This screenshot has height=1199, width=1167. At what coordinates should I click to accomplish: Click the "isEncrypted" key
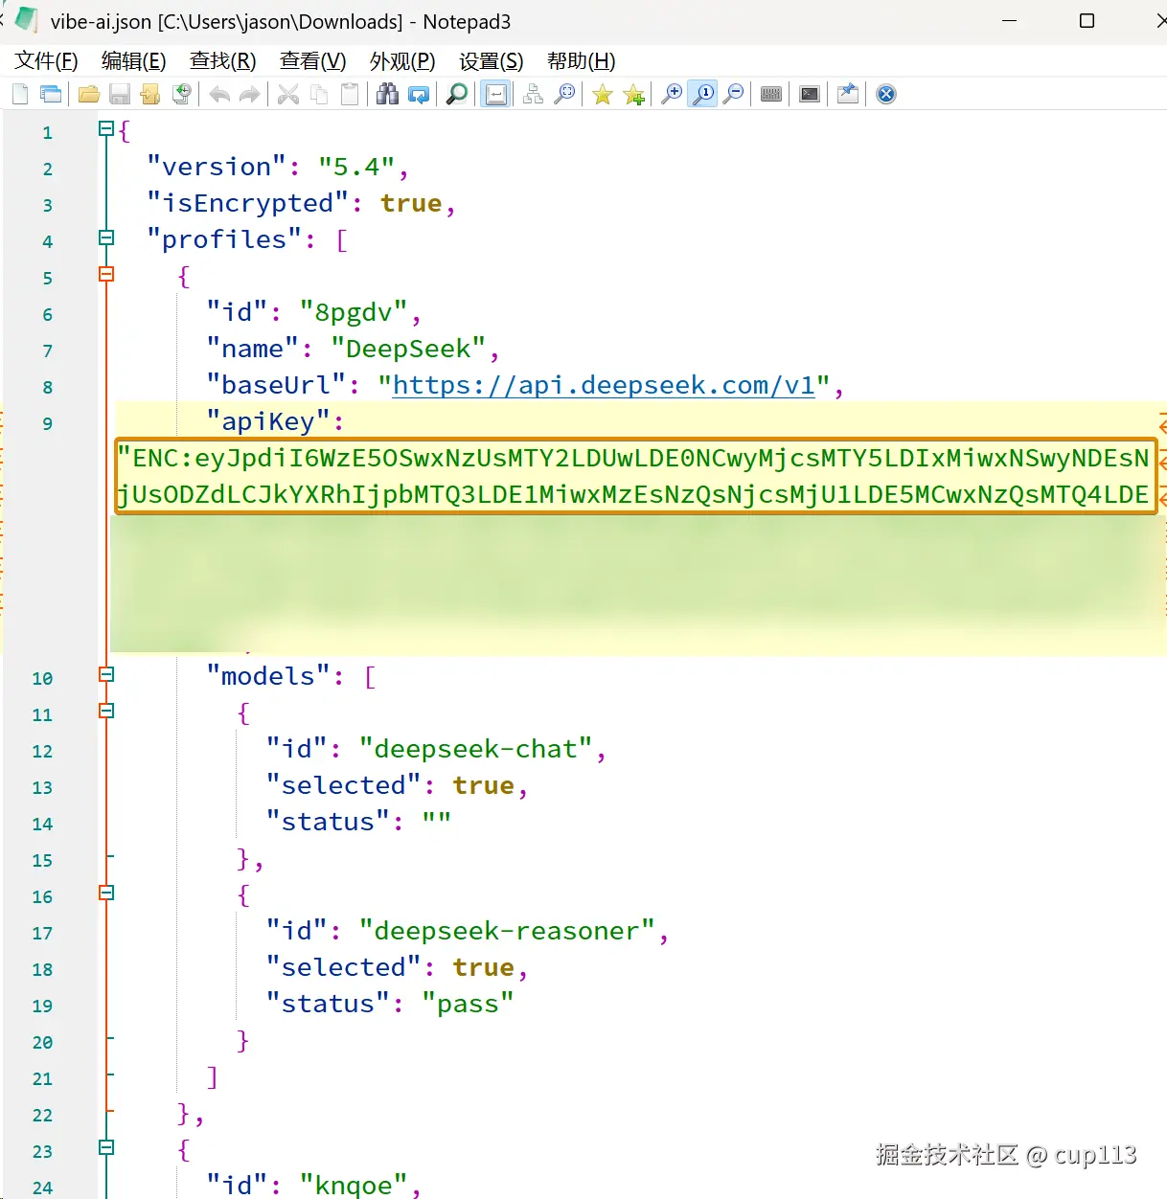247,203
